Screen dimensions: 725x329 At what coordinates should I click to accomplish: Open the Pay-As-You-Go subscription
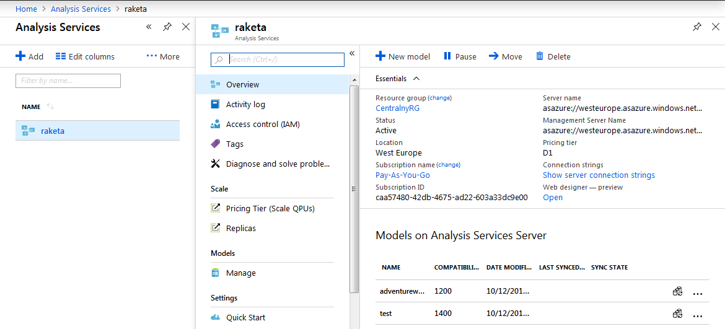(x=403, y=175)
